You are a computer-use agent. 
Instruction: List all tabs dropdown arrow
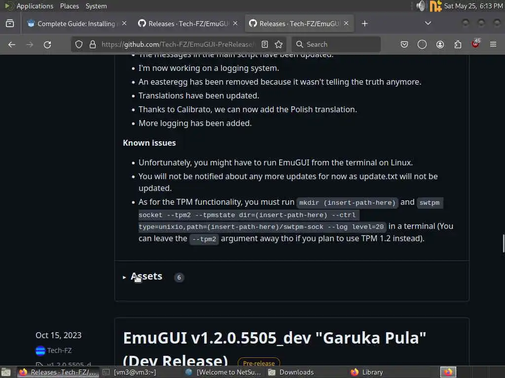coord(428,23)
